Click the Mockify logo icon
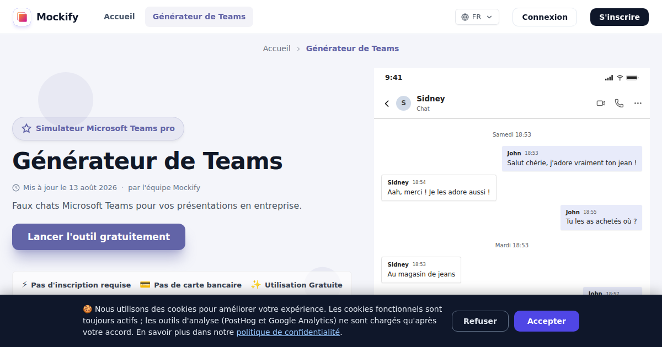The image size is (662, 347). click(22, 17)
